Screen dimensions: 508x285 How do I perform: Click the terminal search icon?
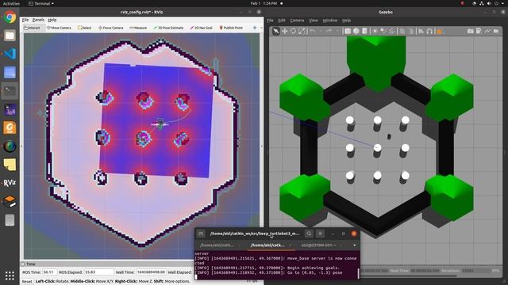pyautogui.click(x=309, y=234)
